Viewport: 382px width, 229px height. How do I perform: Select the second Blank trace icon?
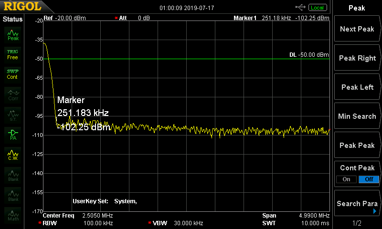coord(13,195)
